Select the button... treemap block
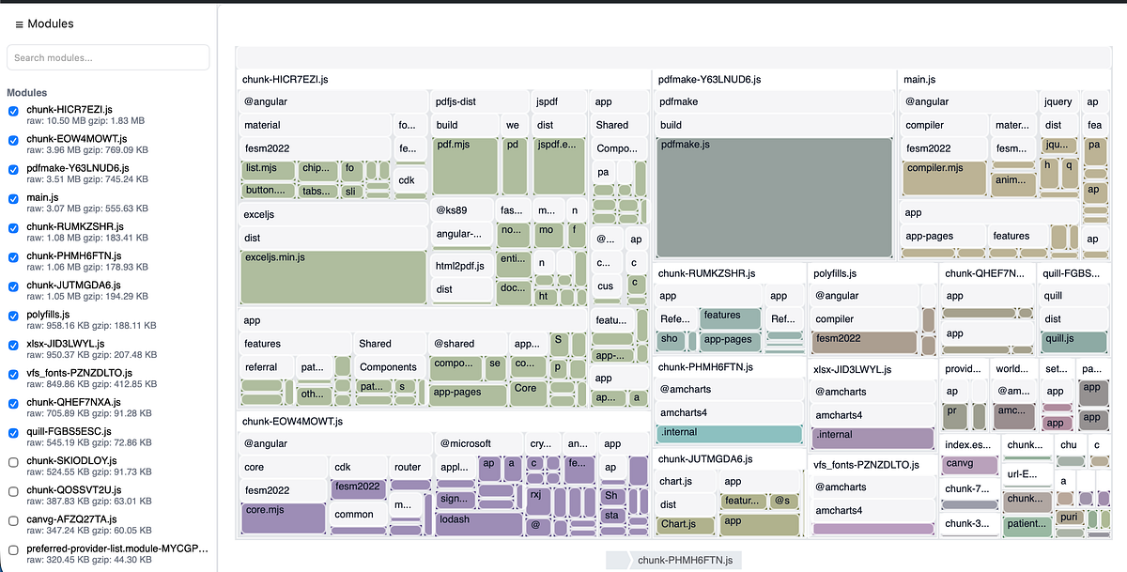Screen dimensions: 1127x572 (268, 190)
